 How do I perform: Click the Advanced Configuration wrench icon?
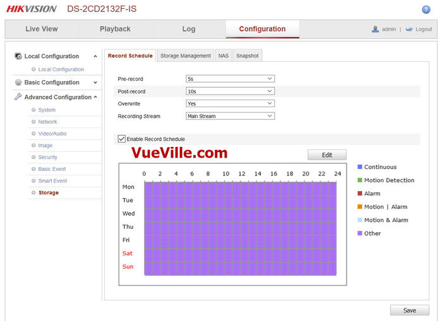(x=18, y=97)
